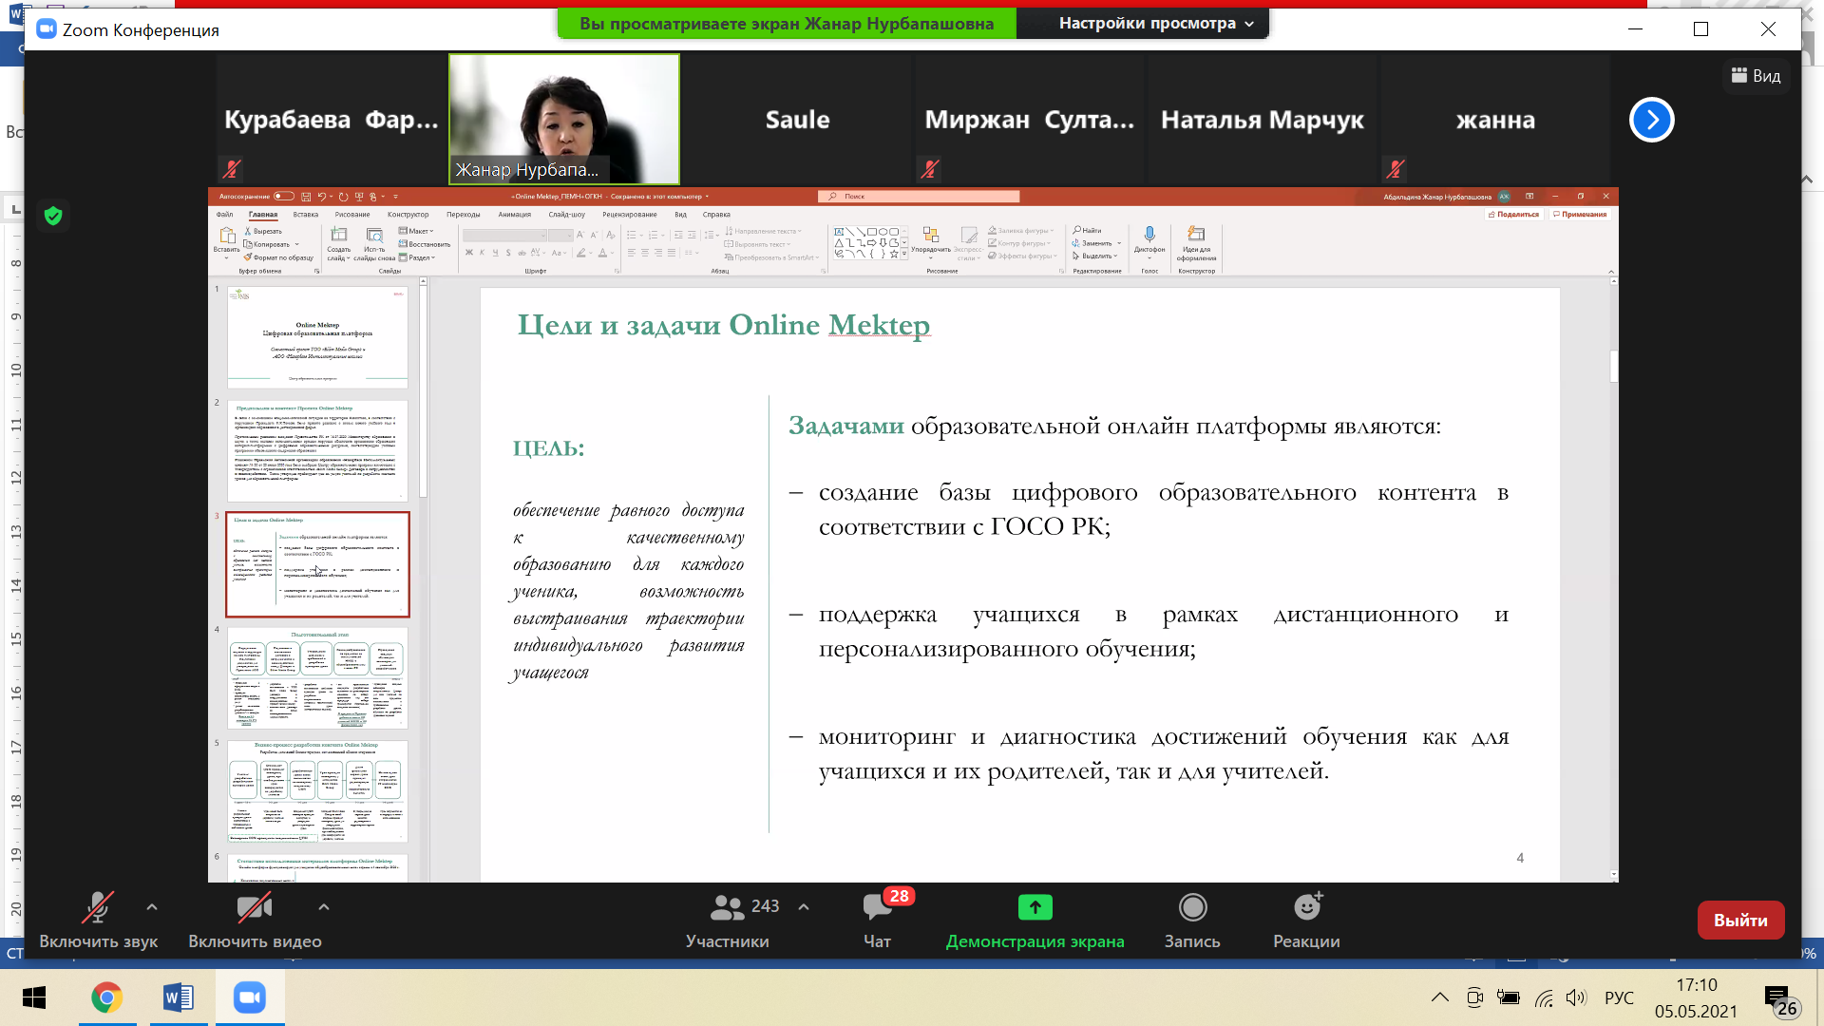The width and height of the screenshot is (1824, 1026).
Task: Select slide 5 thumbnail in panel
Action: point(317,790)
